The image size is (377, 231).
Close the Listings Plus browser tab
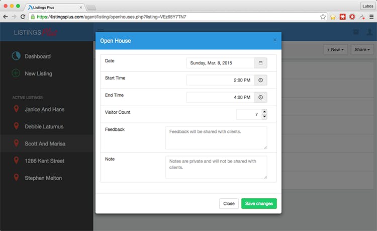click(x=81, y=8)
